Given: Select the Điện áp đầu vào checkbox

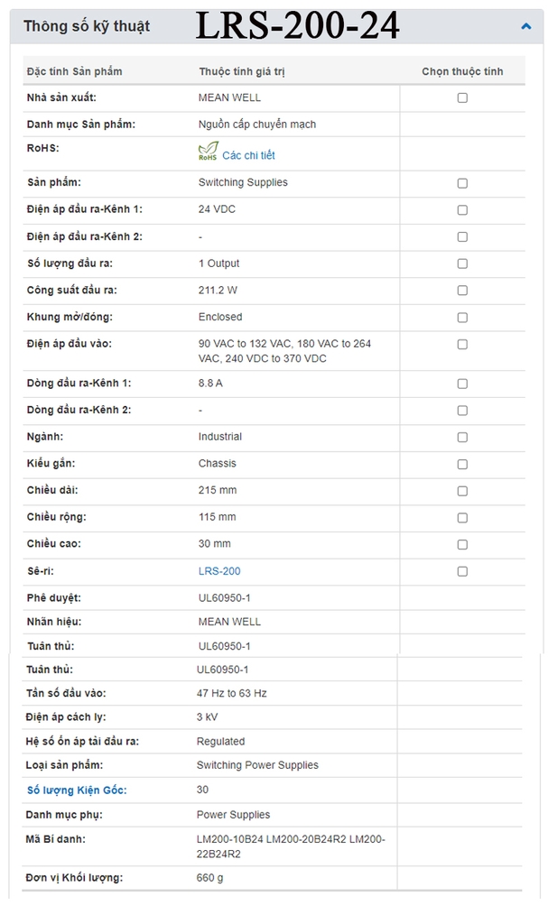Looking at the screenshot, I should [462, 344].
